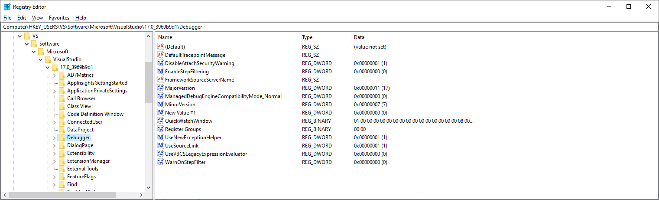Select the ExtensionManager key label
This screenshot has height=200, width=659.
88,161
